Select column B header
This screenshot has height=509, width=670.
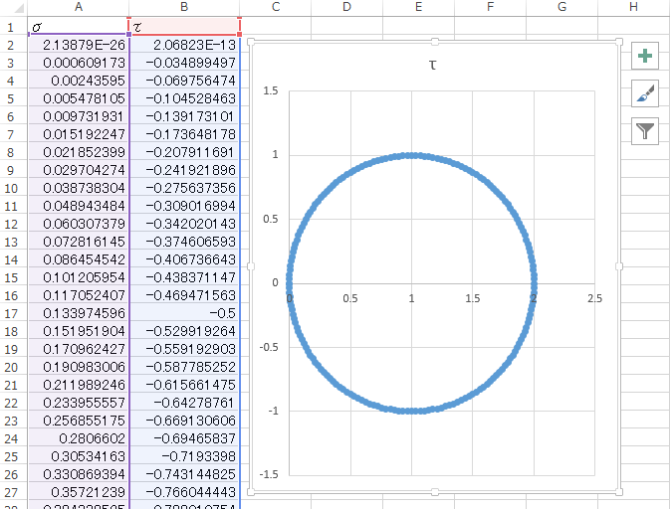184,7
